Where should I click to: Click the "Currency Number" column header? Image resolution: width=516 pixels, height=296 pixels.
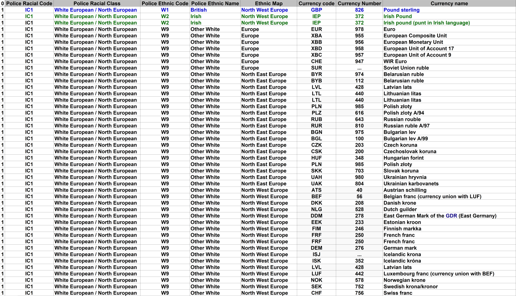point(359,3)
